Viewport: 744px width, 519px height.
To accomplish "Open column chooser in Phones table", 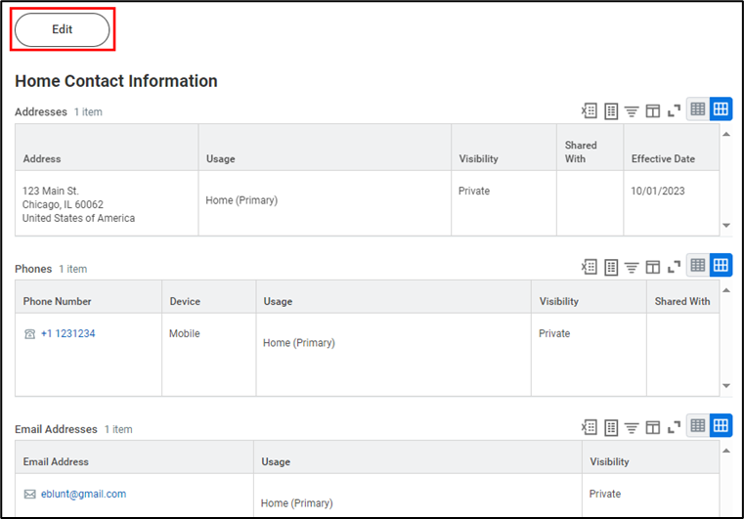I will [x=652, y=267].
